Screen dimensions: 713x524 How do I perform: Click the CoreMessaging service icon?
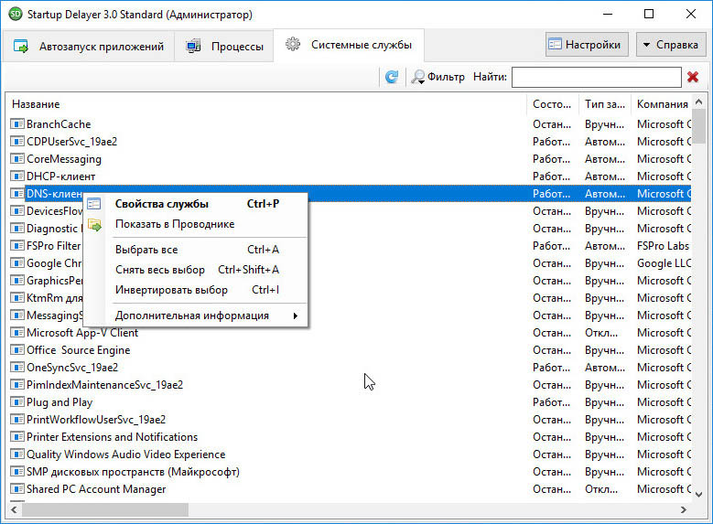(x=16, y=158)
